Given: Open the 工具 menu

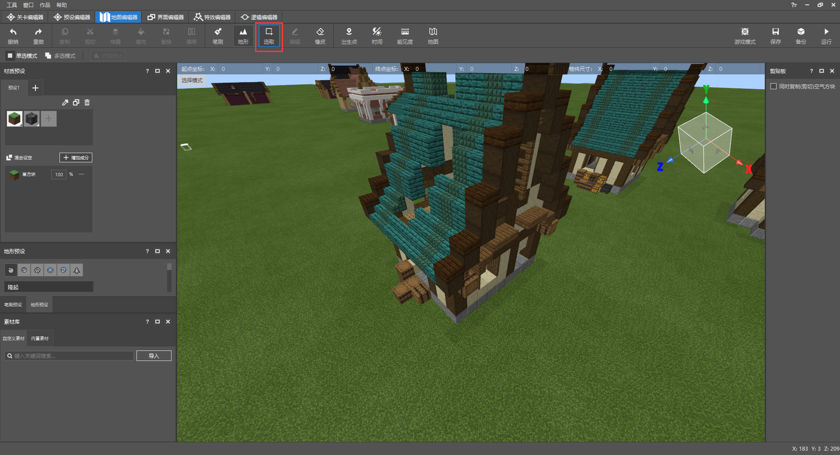Looking at the screenshot, I should click(12, 5).
